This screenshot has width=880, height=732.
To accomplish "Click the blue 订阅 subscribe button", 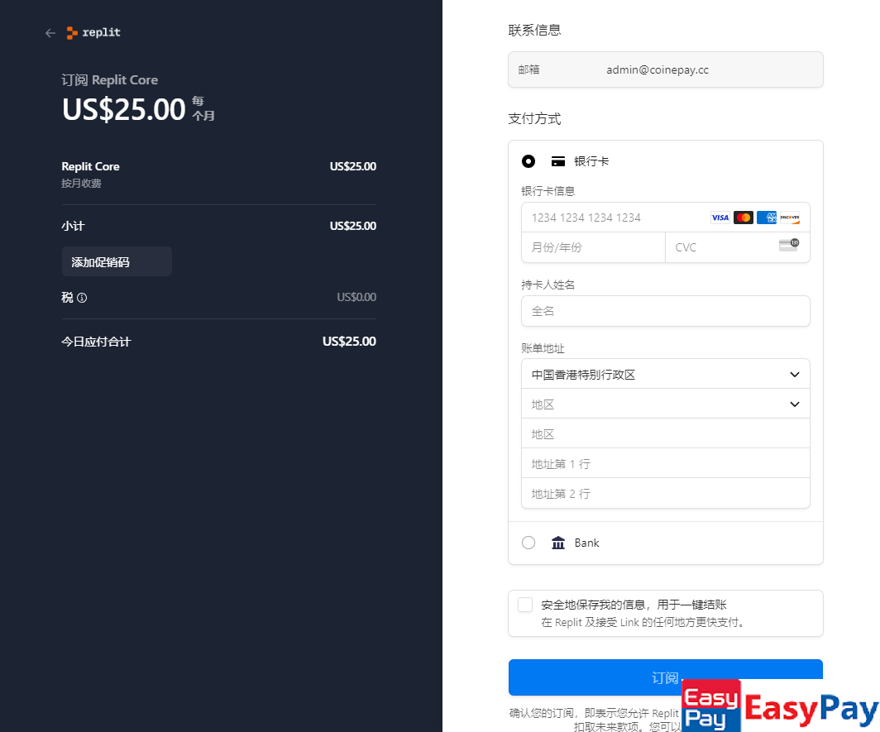I will click(x=665, y=677).
